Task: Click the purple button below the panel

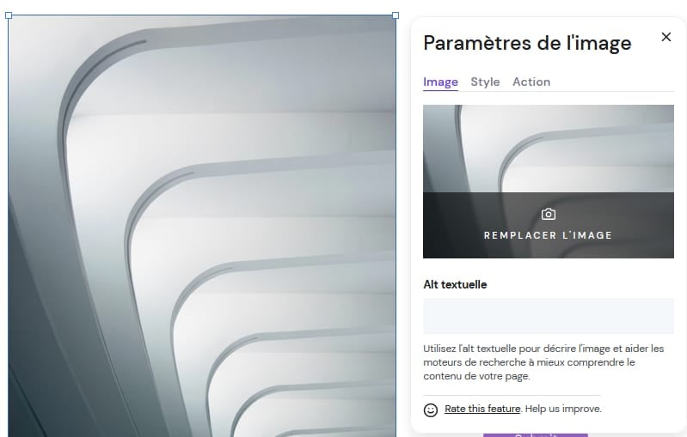Action: pos(535,434)
